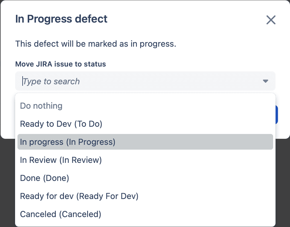This screenshot has height=227, width=290.
Task: Select Ready to Dev (To Do)
Action: (x=145, y=124)
